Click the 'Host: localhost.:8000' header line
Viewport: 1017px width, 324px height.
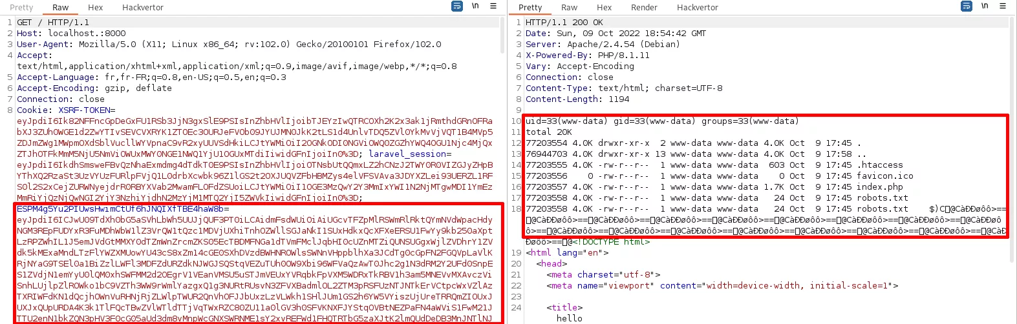(x=71, y=34)
